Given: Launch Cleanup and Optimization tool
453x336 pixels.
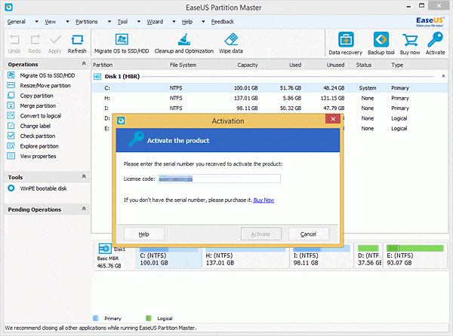Looking at the screenshot, I should (184, 44).
